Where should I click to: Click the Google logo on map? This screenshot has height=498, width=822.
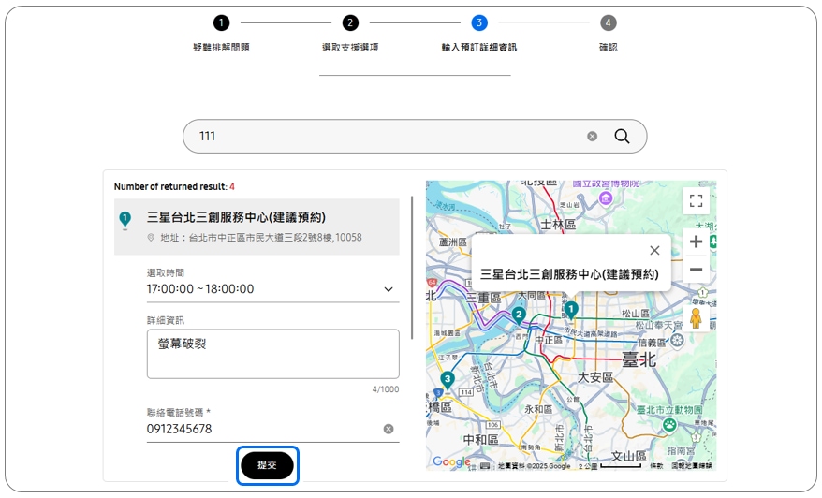click(x=451, y=461)
